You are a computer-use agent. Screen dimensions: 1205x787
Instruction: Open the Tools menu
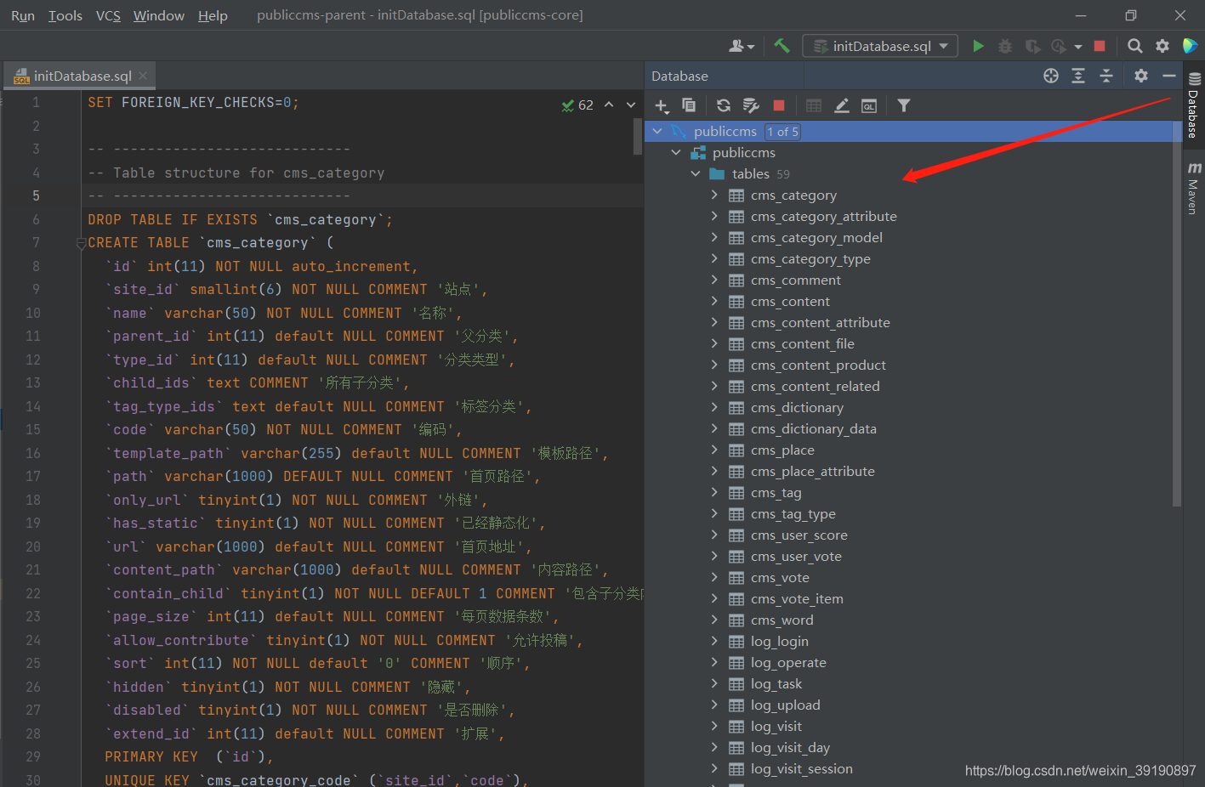(x=65, y=15)
